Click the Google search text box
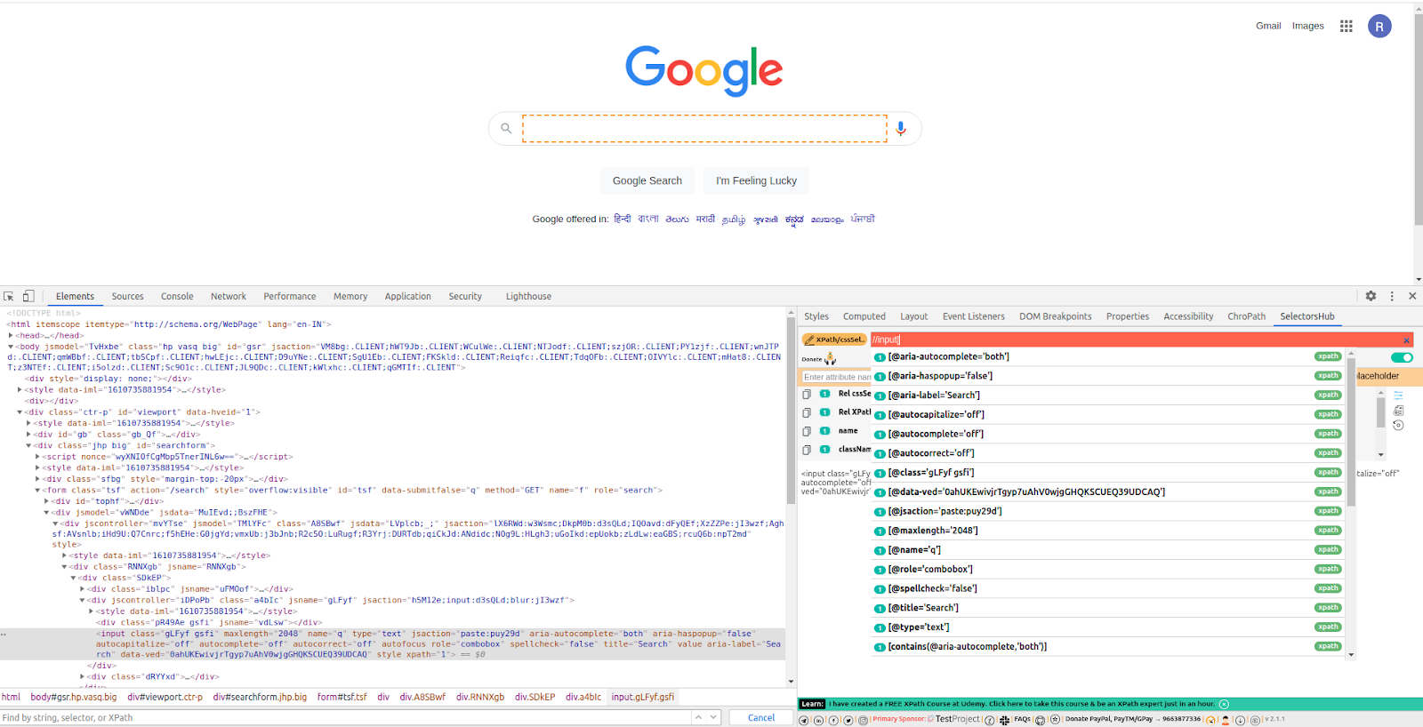Viewport: 1423px width, 727px height. click(704, 129)
